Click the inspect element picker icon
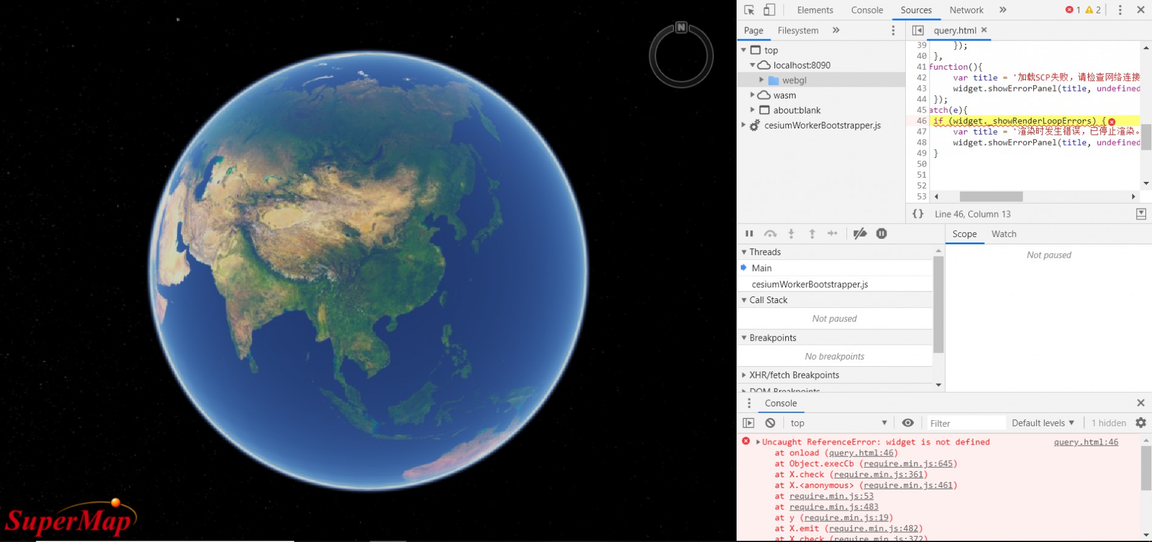Image resolution: width=1152 pixels, height=542 pixels. coord(749,10)
